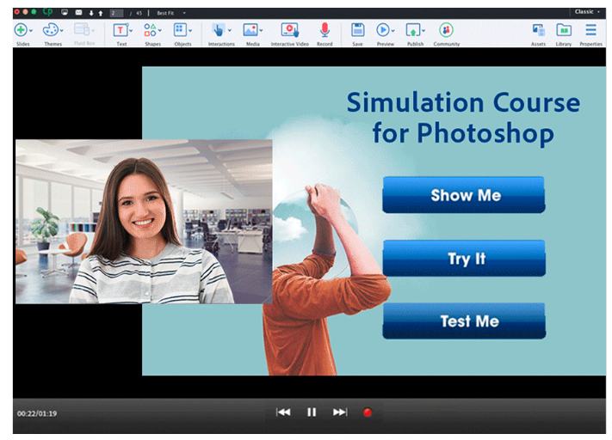The image size is (612, 440).
Task: Click the Publish icon
Action: click(x=413, y=30)
